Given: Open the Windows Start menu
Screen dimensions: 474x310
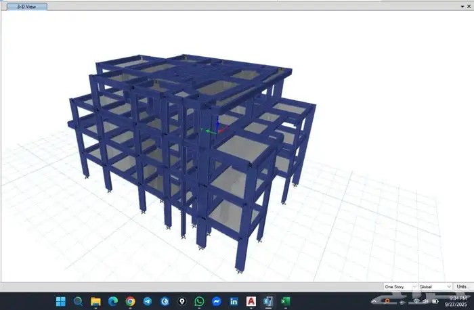Looking at the screenshot, I should [60, 301].
